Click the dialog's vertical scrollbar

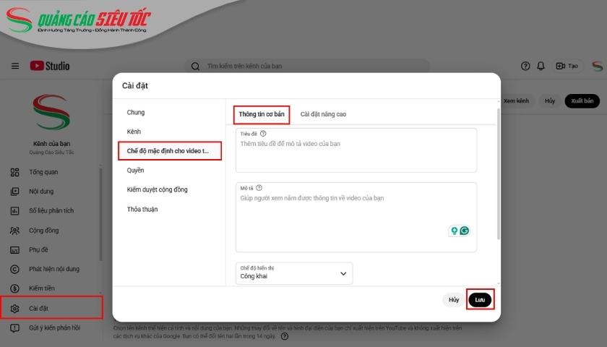point(497,173)
